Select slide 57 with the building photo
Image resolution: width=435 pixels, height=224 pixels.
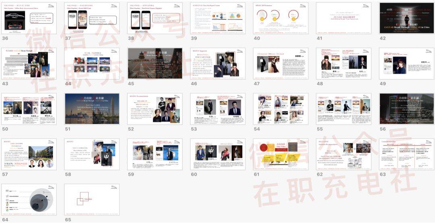pos(29,154)
